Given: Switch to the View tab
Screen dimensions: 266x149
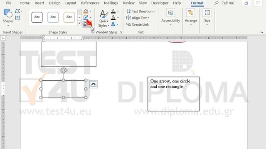Looking at the screenshot, I should click(x=143, y=3).
